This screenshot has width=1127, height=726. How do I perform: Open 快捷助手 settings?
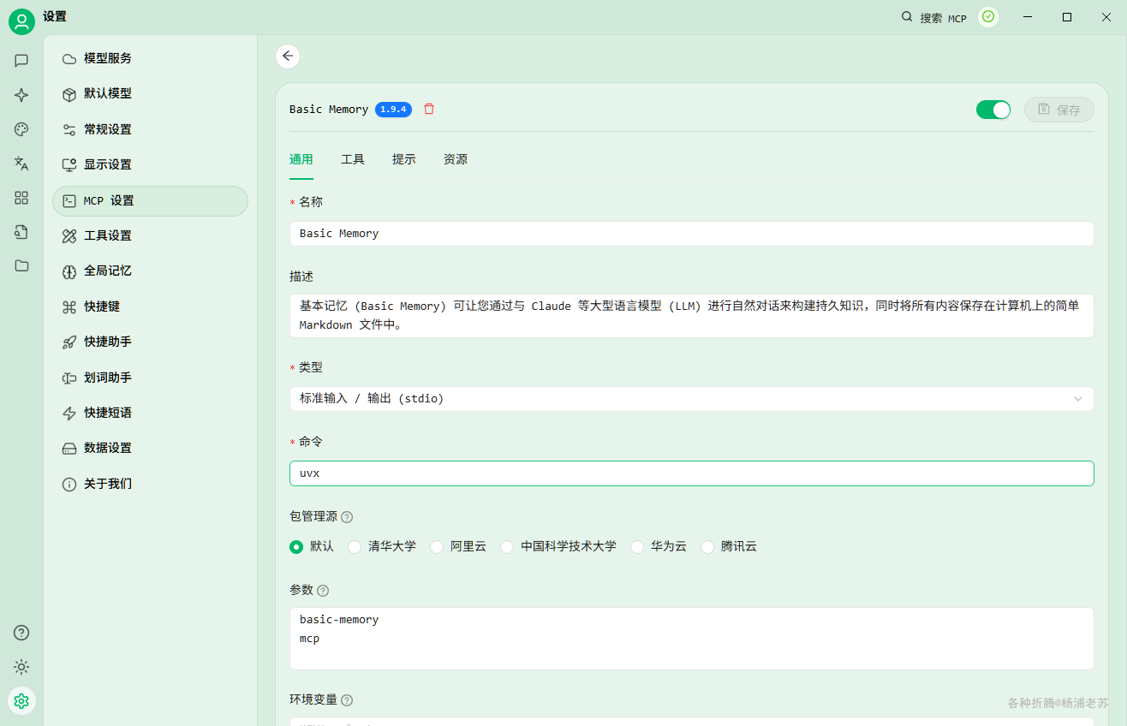point(150,342)
